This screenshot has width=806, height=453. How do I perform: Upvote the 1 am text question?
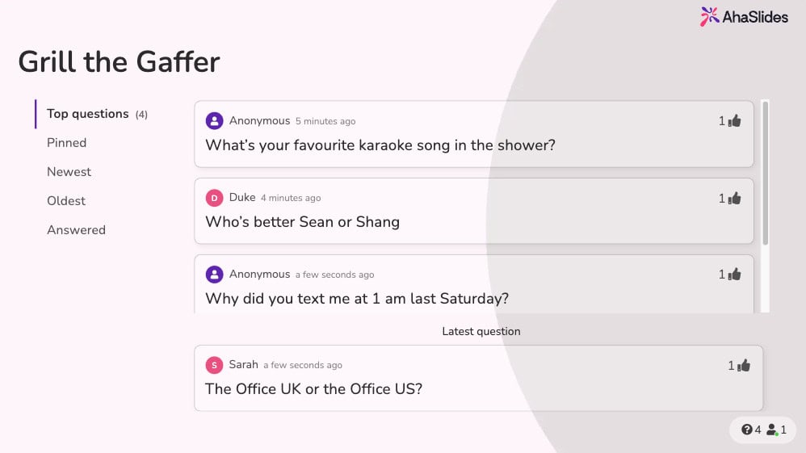pyautogui.click(x=735, y=275)
